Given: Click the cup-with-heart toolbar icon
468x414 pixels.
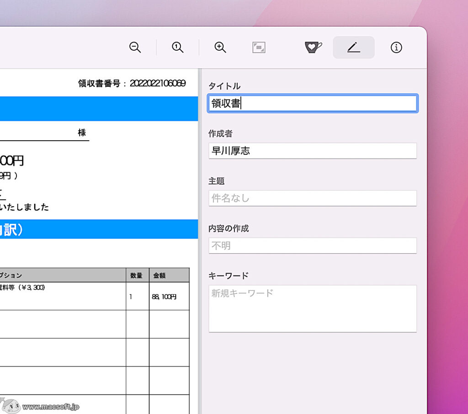Looking at the screenshot, I should [x=312, y=47].
